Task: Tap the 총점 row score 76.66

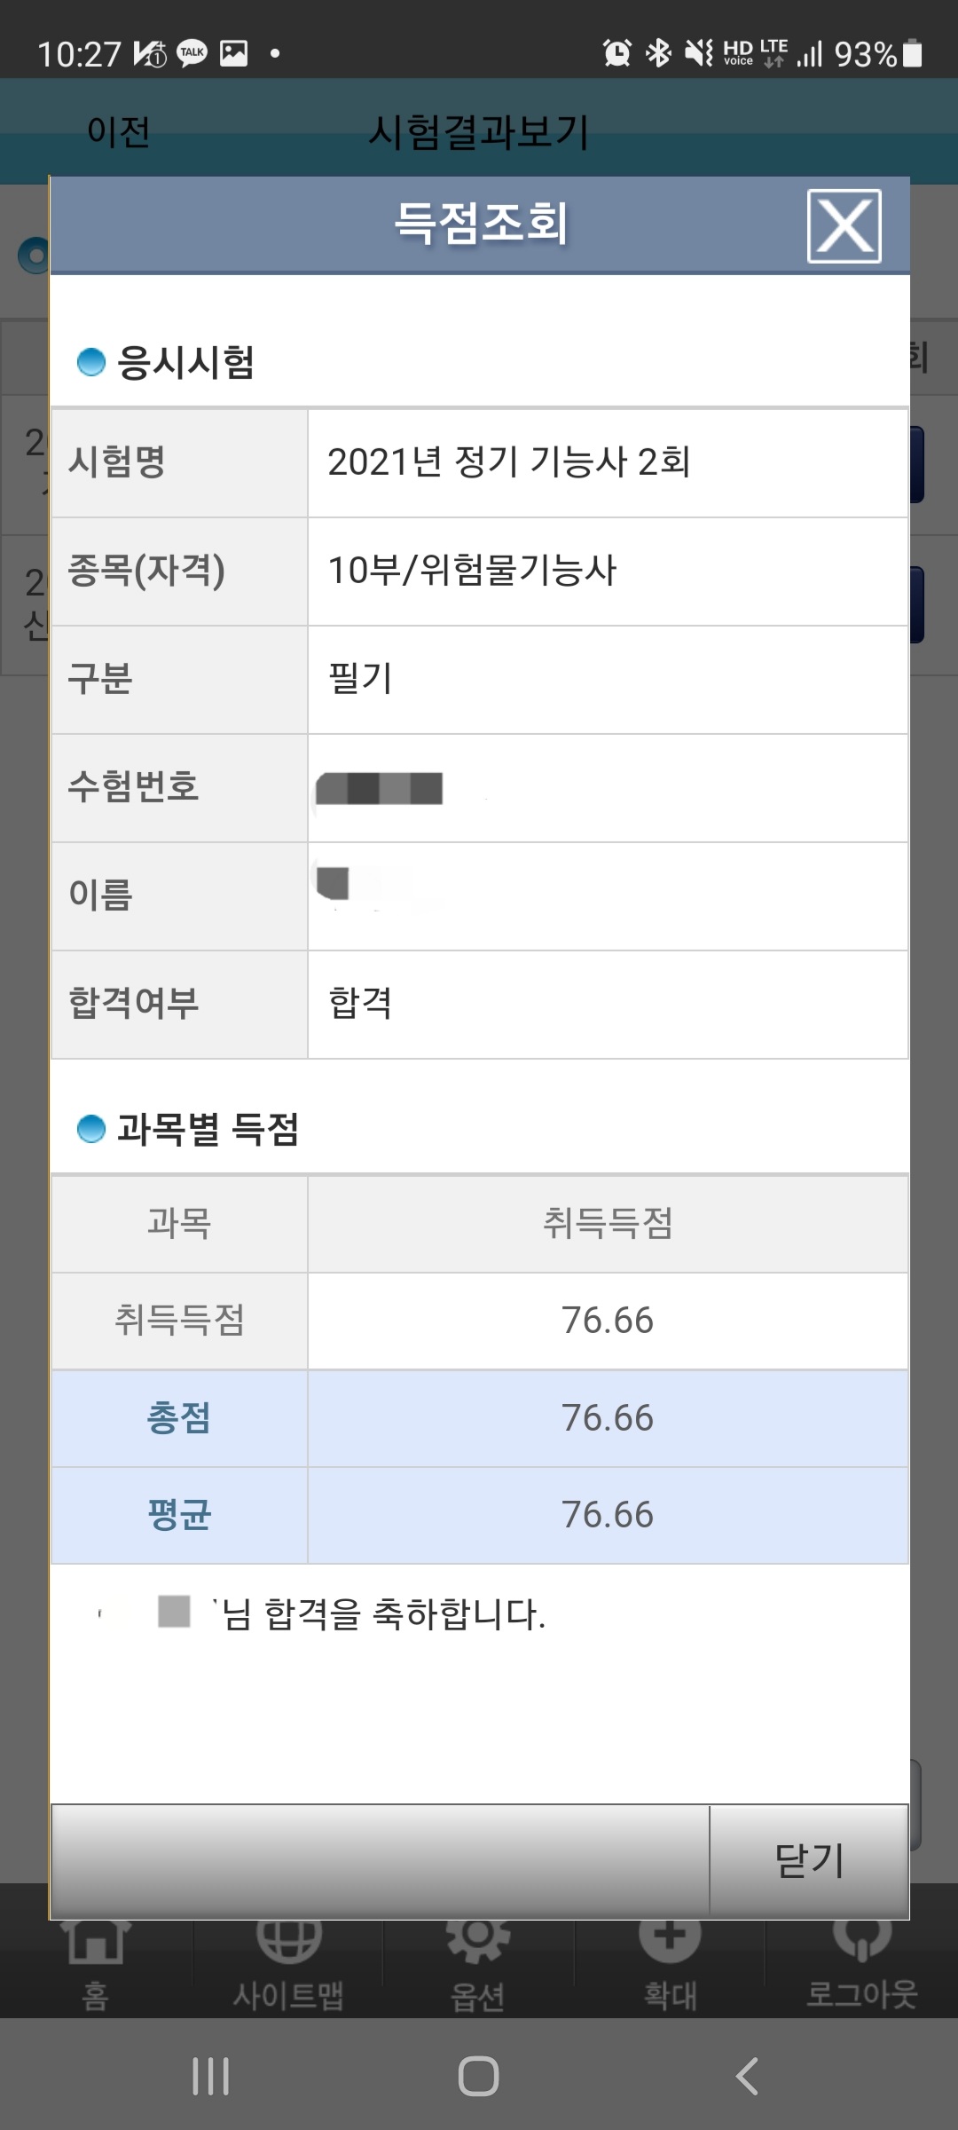Action: point(608,1418)
